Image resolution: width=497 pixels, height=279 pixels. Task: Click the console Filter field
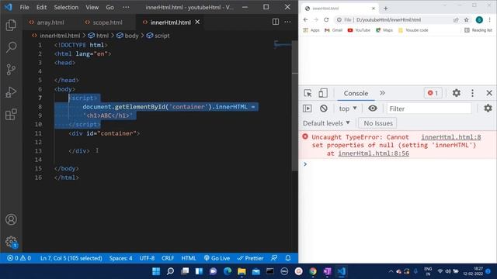429,108
